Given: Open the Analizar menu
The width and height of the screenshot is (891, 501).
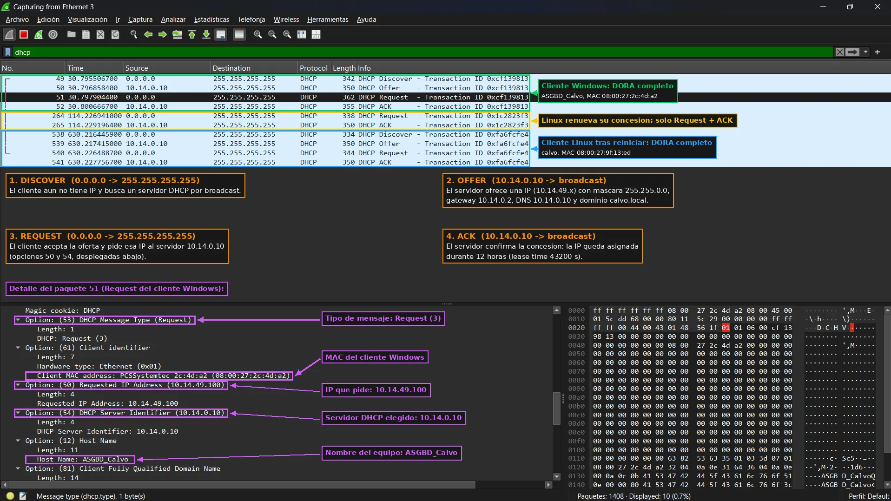Looking at the screenshot, I should [x=173, y=20].
